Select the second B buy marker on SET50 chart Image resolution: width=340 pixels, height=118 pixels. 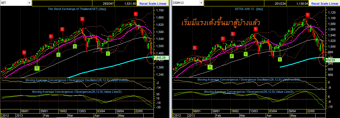(x=232, y=56)
